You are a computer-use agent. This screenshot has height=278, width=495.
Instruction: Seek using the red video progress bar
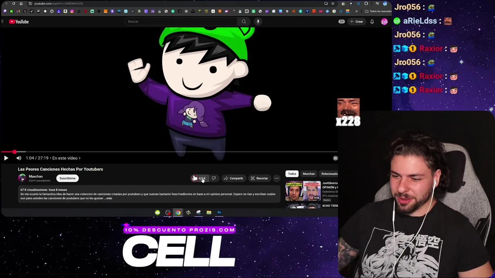click(x=169, y=152)
